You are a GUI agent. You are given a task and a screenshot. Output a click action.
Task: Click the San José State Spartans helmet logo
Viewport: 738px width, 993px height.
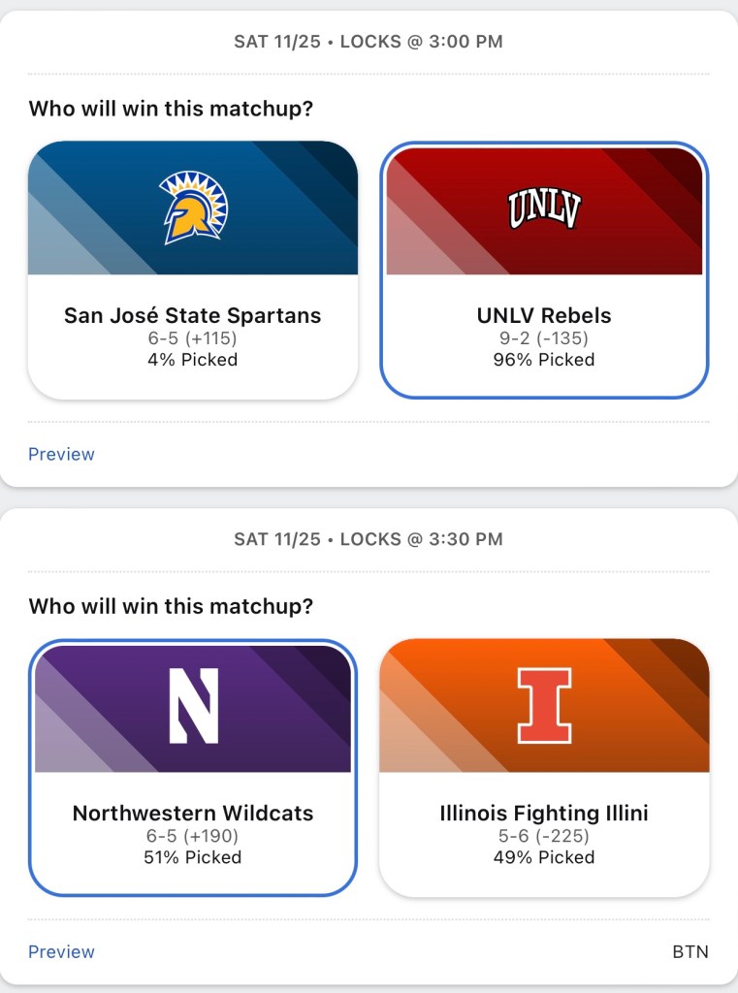point(192,208)
